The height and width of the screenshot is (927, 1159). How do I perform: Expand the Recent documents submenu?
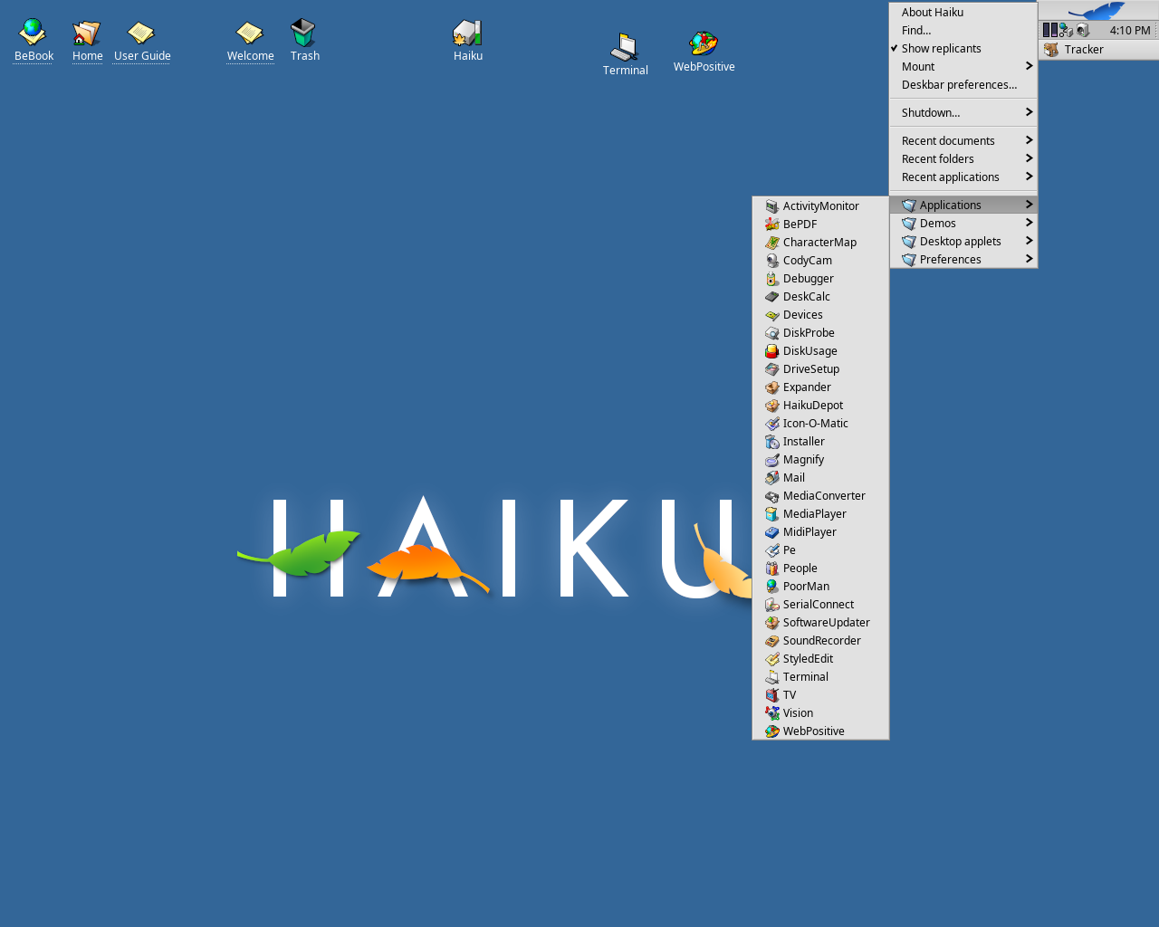coord(963,141)
